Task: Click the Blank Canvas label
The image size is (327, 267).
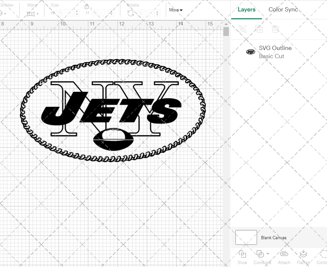Action: (x=274, y=238)
